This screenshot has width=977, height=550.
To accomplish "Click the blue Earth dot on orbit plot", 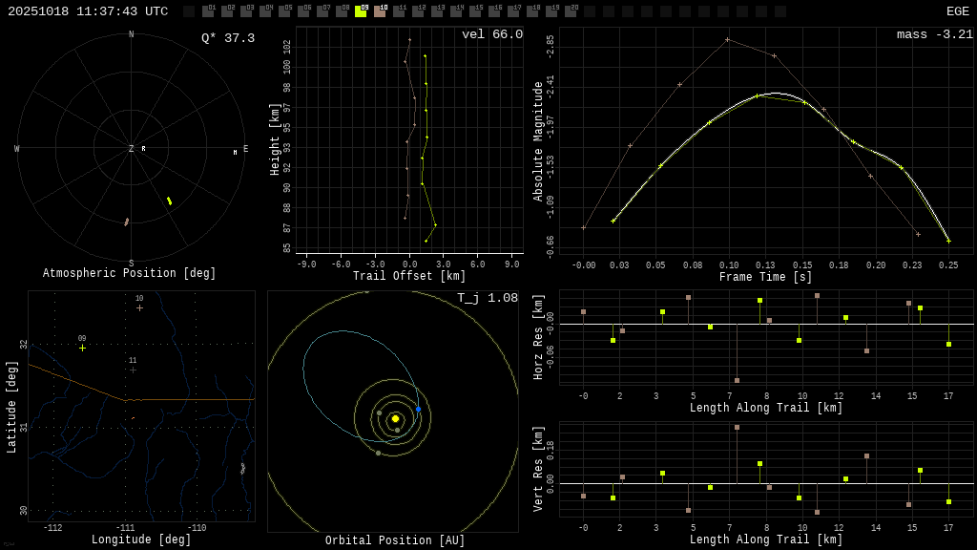I will 418,409.
